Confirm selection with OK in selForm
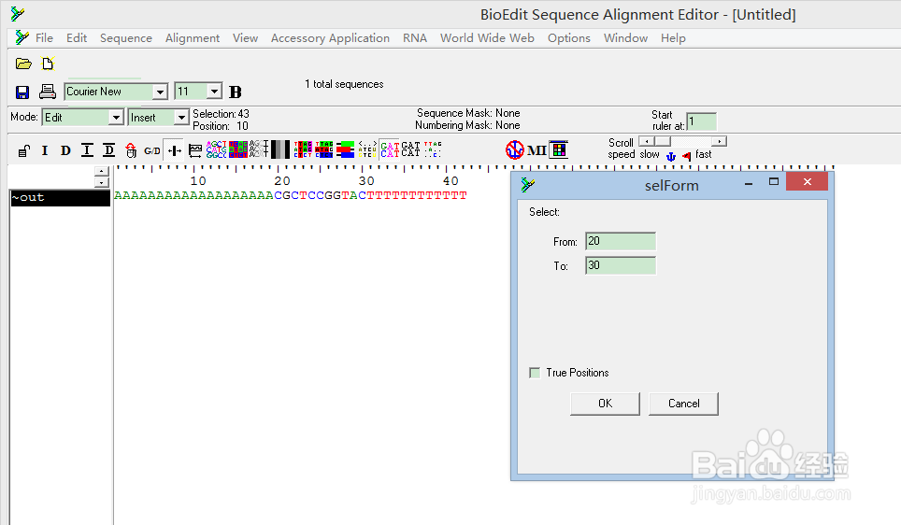The image size is (901, 525). (x=605, y=404)
